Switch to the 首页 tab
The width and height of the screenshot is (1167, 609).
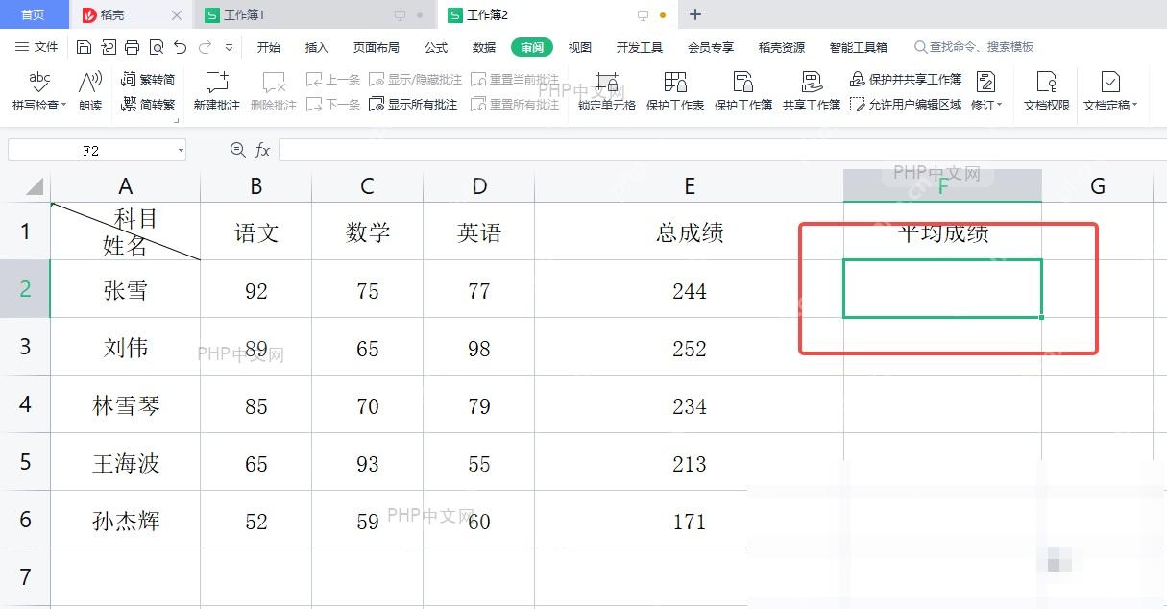33,14
